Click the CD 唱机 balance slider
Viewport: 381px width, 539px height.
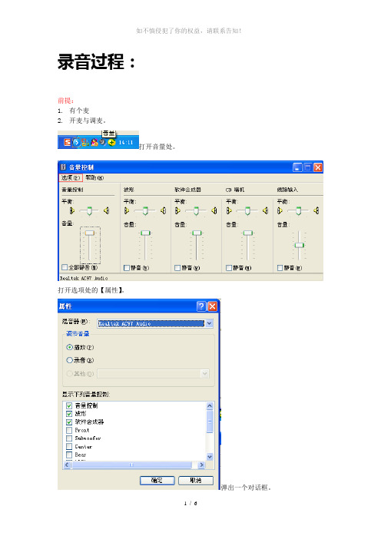click(x=247, y=210)
